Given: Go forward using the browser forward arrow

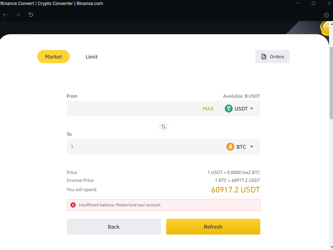Looking at the screenshot, I should 18,15.
